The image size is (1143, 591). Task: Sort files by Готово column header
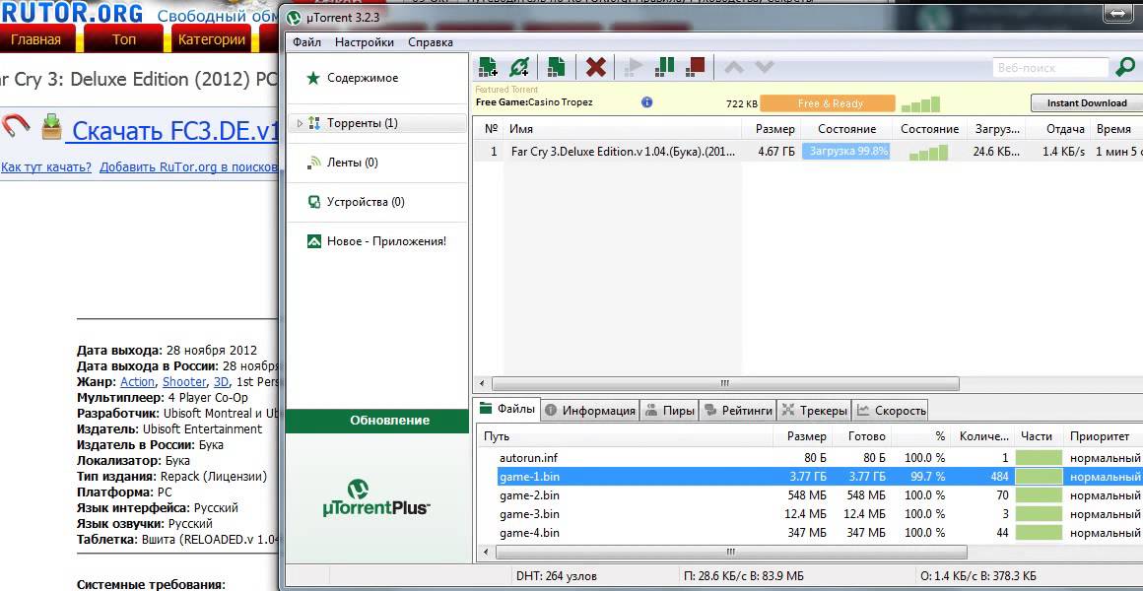click(x=861, y=436)
